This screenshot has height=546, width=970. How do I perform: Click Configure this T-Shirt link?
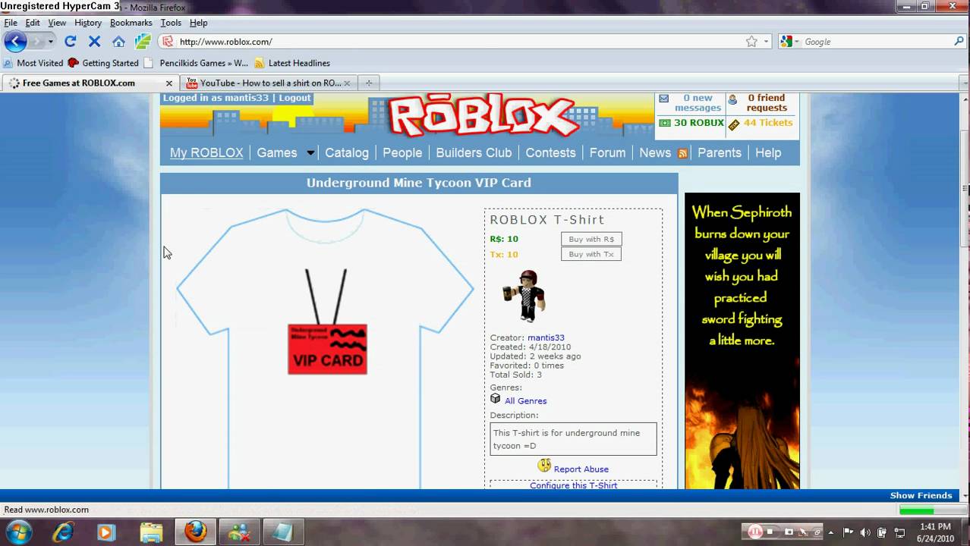click(573, 485)
